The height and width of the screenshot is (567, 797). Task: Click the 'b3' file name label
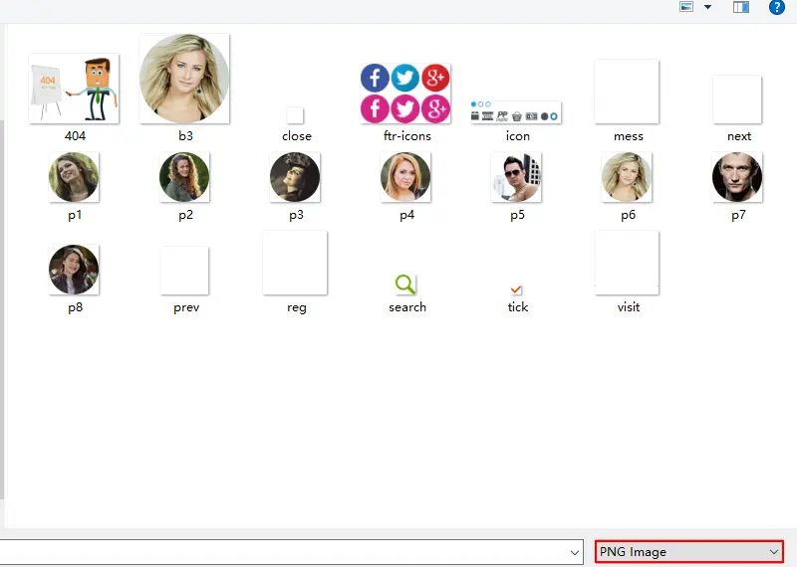click(x=185, y=136)
